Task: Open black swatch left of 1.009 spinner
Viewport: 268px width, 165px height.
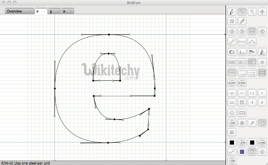Action: 232,143
